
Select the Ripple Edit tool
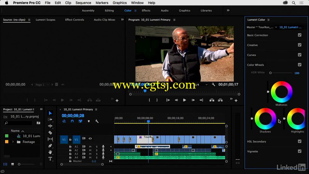tap(50, 126)
